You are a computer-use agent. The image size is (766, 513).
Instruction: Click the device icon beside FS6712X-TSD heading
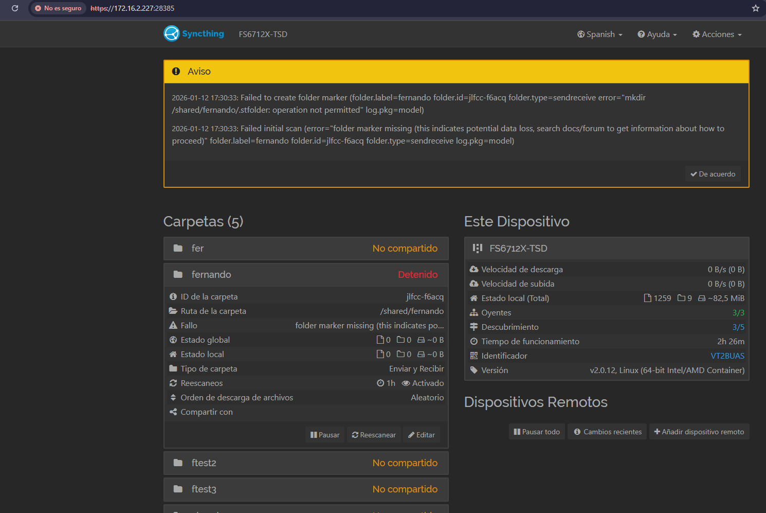(478, 249)
